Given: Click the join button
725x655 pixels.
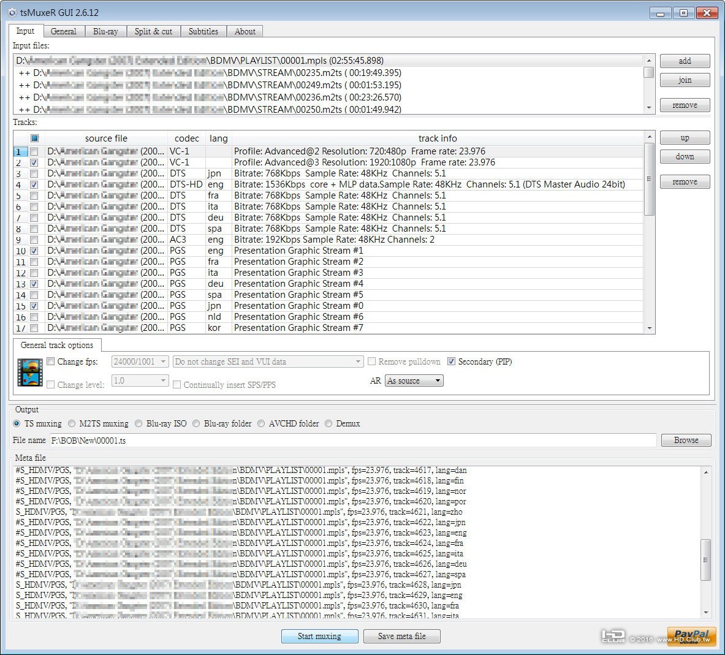Looking at the screenshot, I should [x=685, y=80].
